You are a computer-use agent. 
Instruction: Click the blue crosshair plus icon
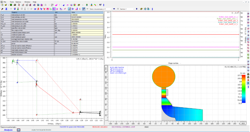(73, 9)
